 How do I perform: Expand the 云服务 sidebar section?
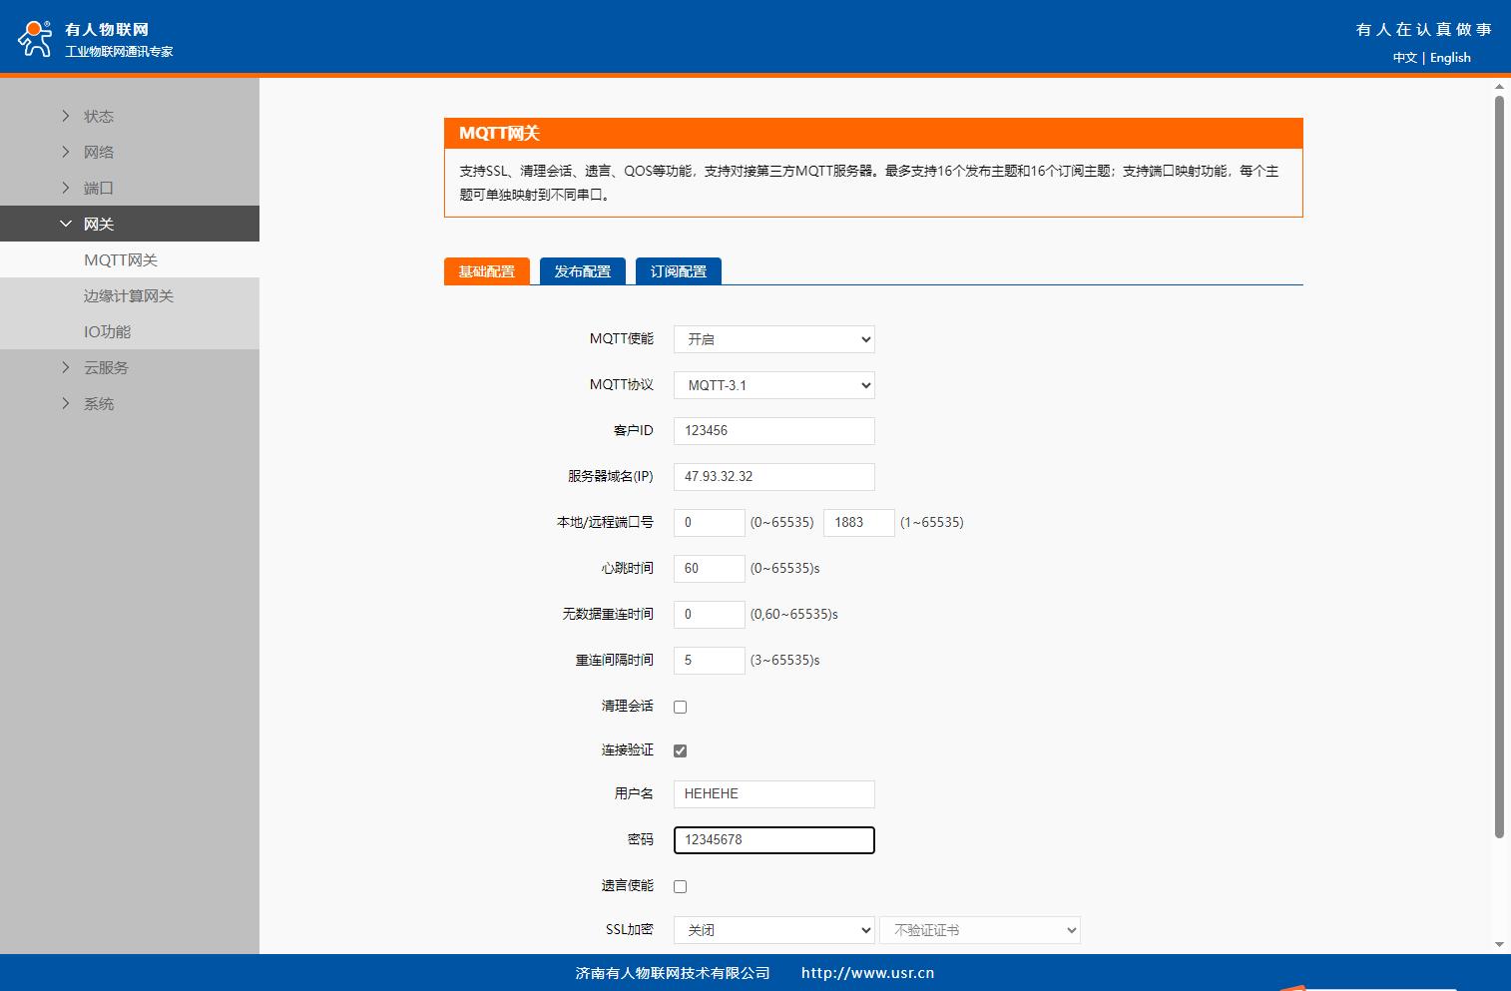[x=105, y=367]
